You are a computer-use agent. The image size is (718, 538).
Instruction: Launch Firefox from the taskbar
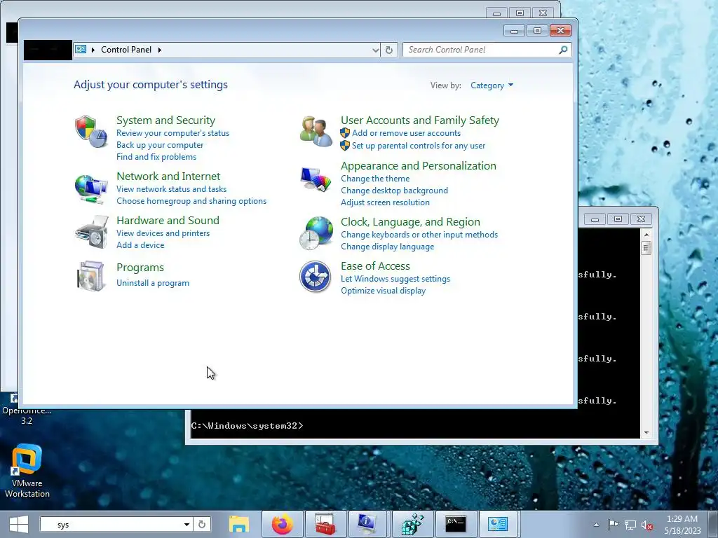pos(282,524)
